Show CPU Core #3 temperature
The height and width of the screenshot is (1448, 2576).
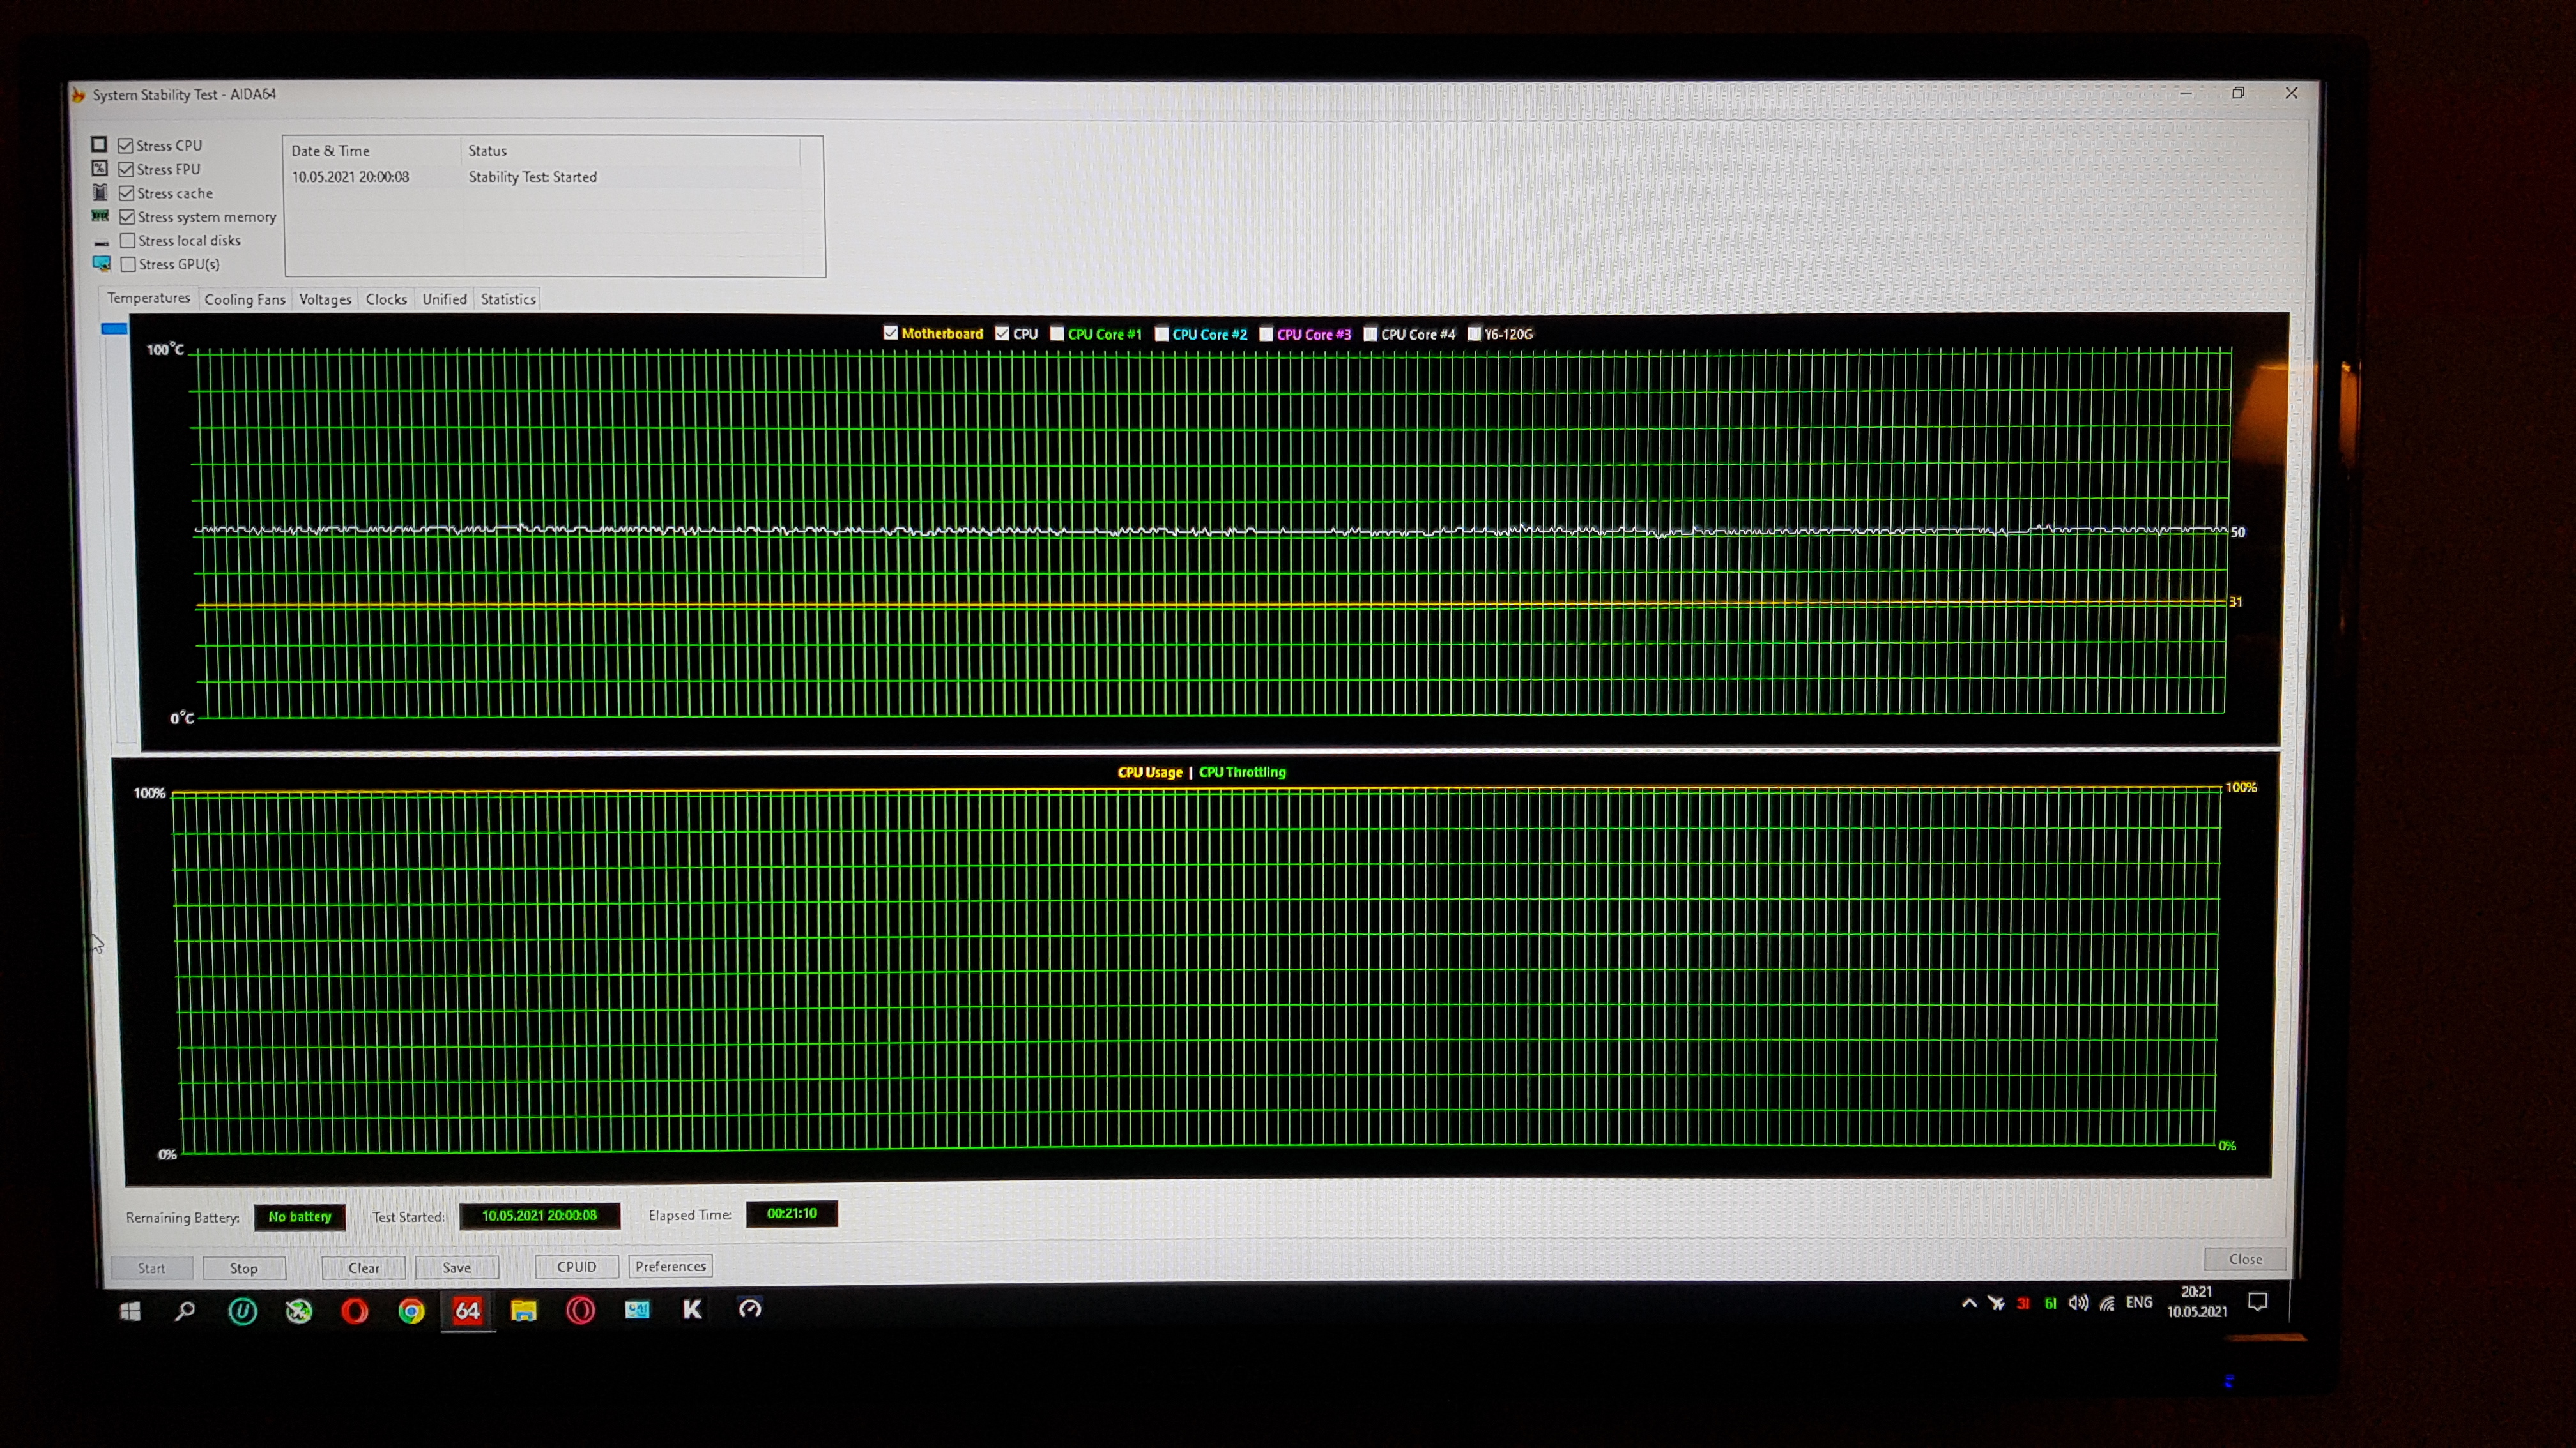click(1265, 334)
